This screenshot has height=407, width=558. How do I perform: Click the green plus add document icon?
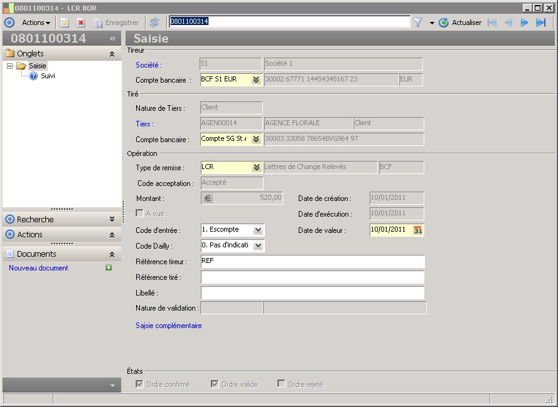109,268
